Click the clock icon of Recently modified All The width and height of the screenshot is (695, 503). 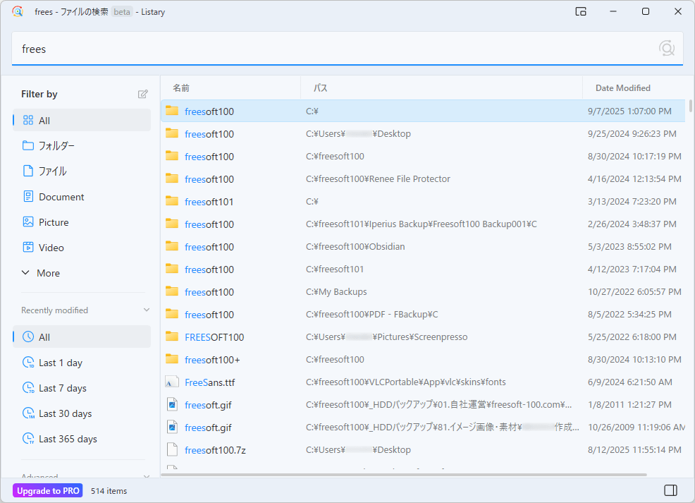tap(28, 337)
